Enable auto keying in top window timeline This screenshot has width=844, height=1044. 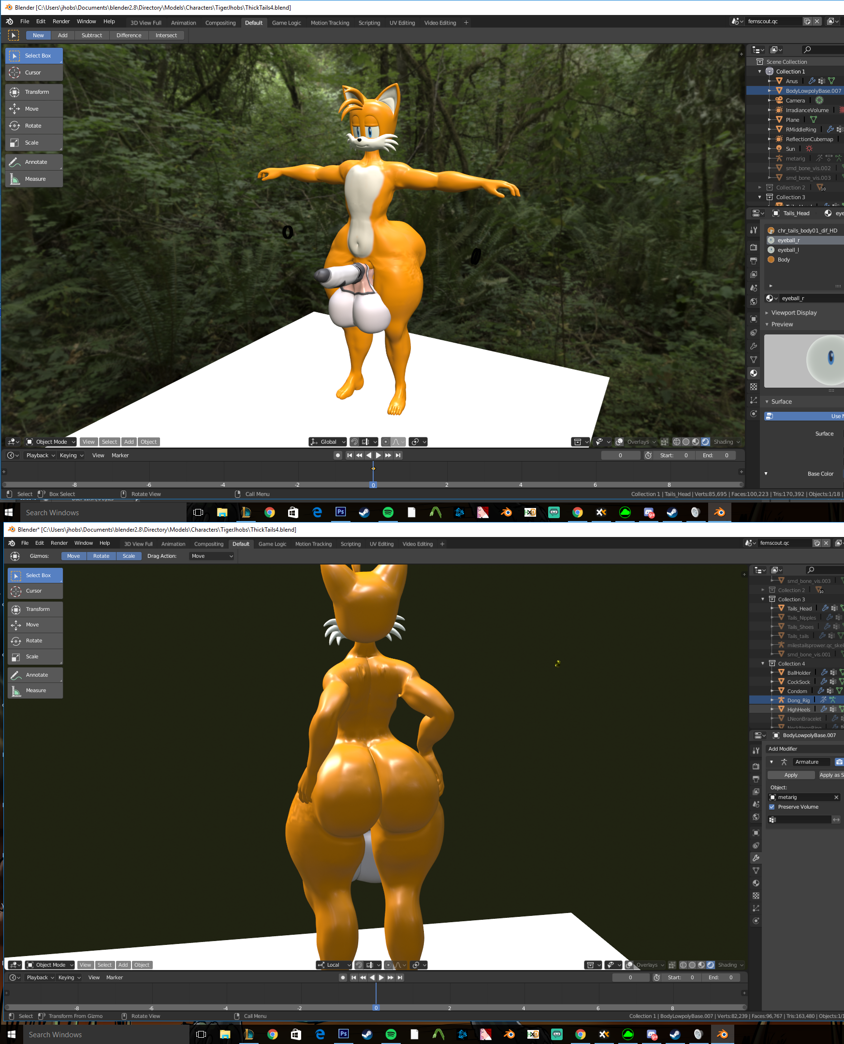click(338, 455)
